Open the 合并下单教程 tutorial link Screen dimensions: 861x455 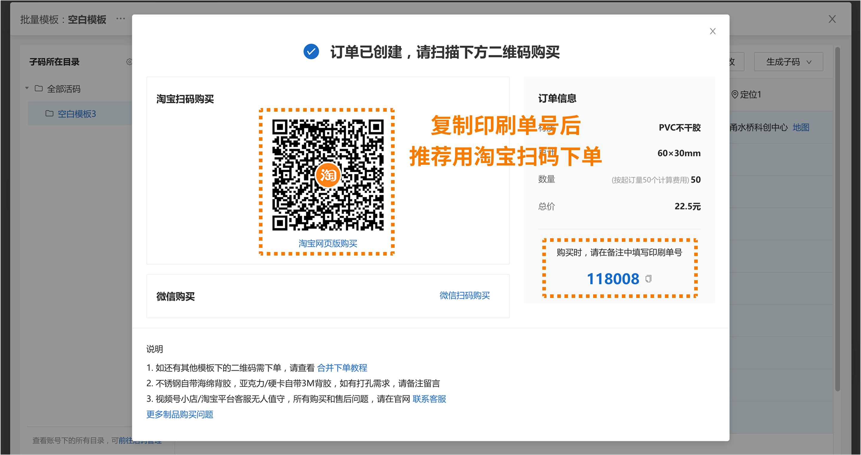point(342,368)
